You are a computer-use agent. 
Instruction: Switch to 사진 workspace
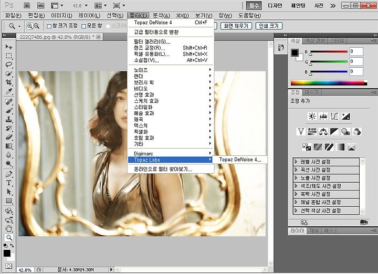click(319, 5)
